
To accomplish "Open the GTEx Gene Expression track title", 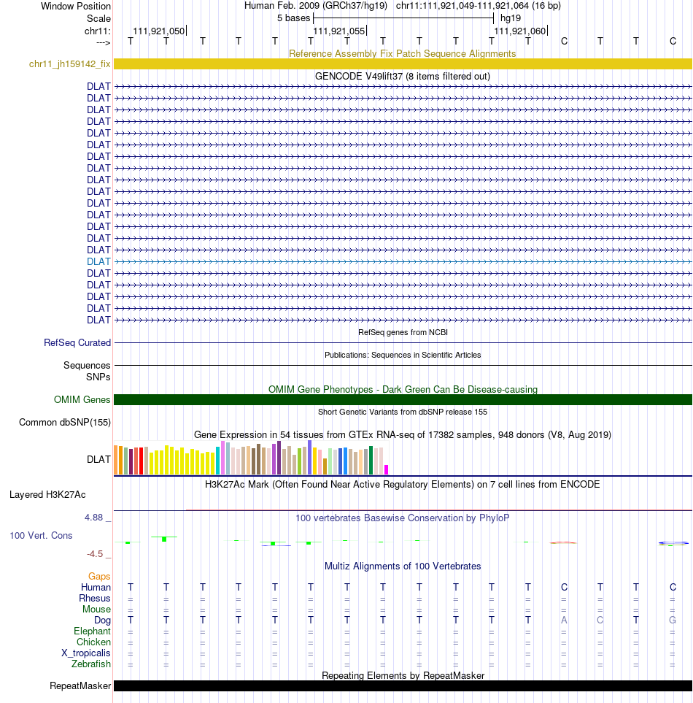I will pos(402,434).
